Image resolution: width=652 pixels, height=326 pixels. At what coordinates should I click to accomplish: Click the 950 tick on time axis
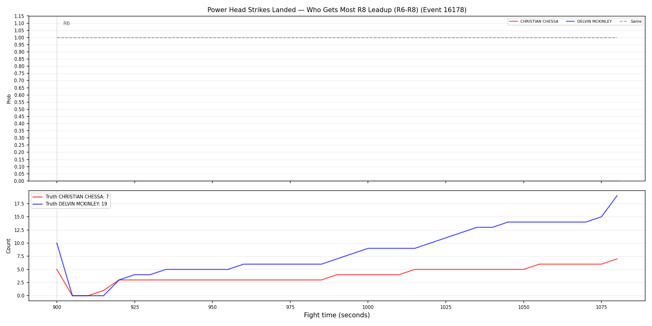pyautogui.click(x=212, y=307)
